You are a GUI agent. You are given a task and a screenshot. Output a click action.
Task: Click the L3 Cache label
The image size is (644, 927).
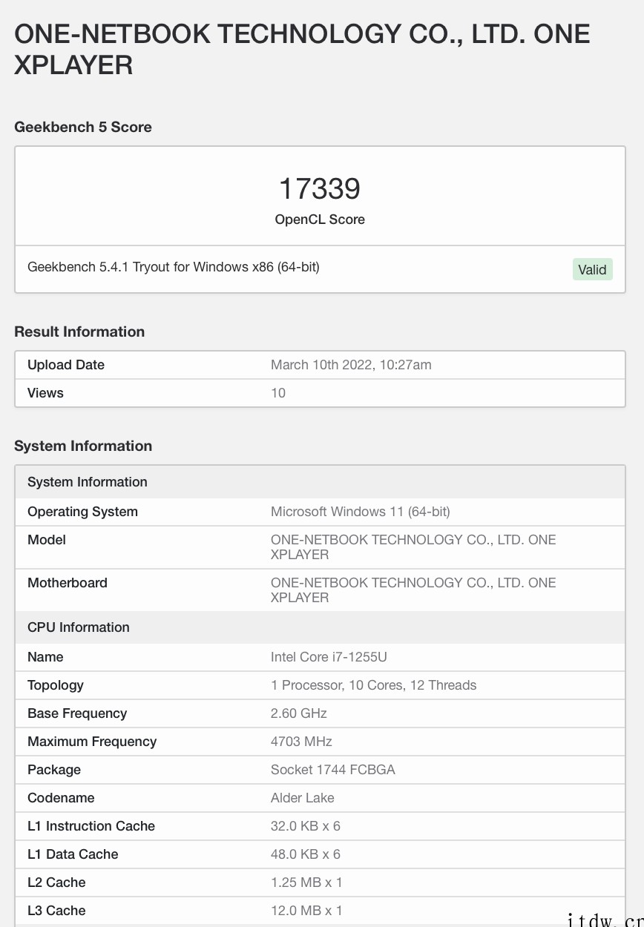[56, 911]
